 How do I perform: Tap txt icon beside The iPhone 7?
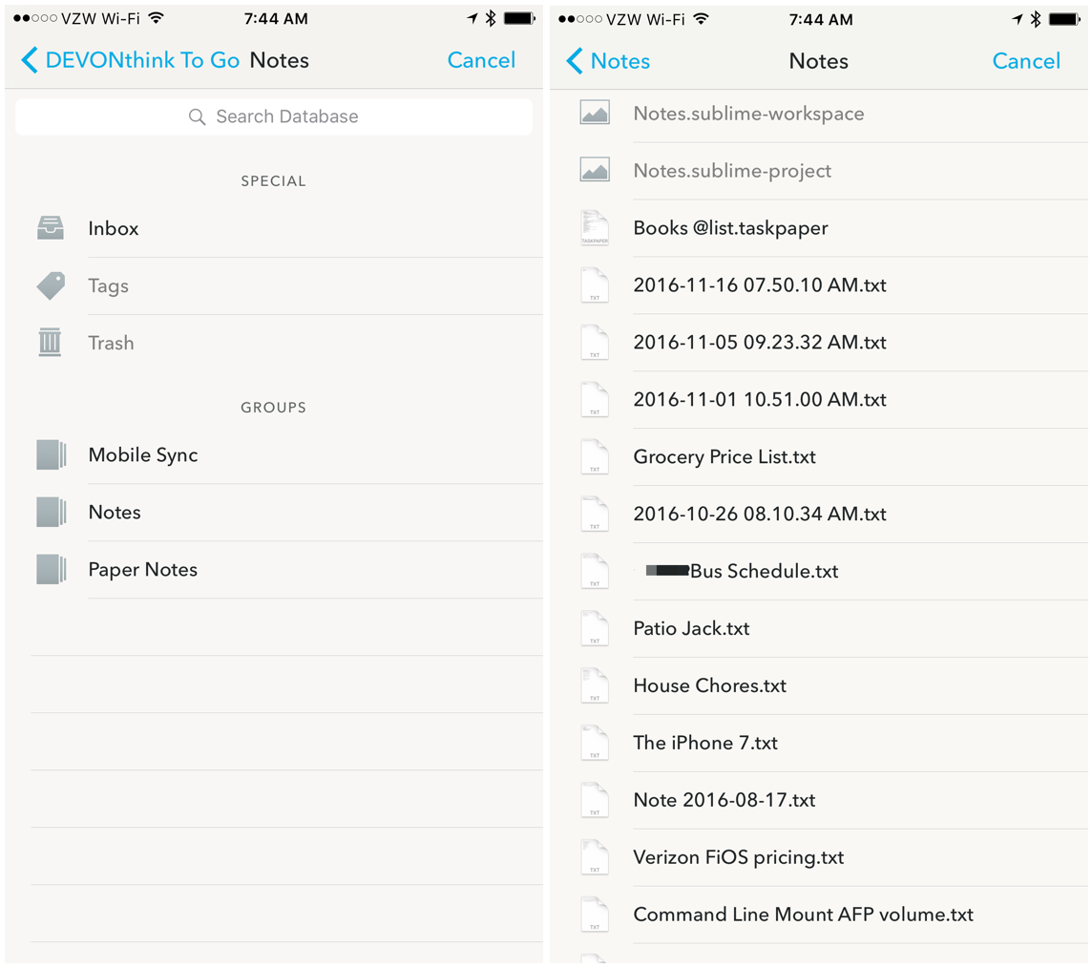tap(595, 743)
